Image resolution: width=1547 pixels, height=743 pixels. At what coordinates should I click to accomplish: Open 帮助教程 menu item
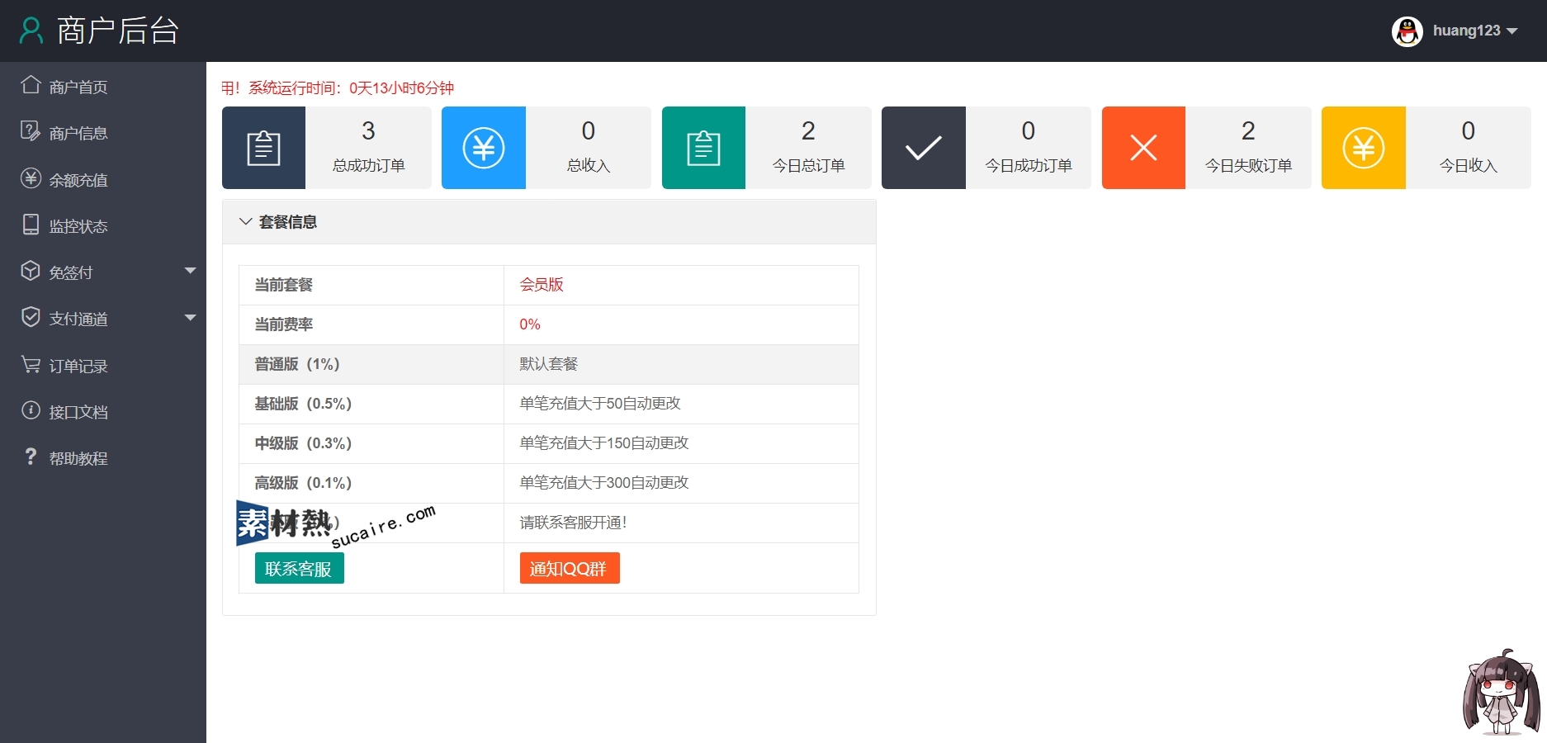pyautogui.click(x=103, y=457)
